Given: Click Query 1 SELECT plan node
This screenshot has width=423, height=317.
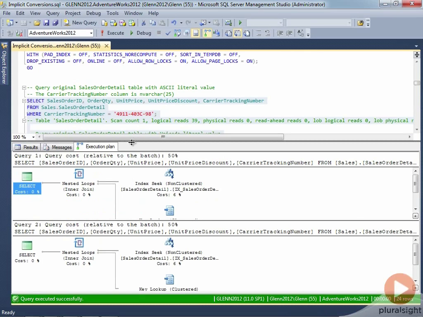Looking at the screenshot, I should pyautogui.click(x=27, y=183).
